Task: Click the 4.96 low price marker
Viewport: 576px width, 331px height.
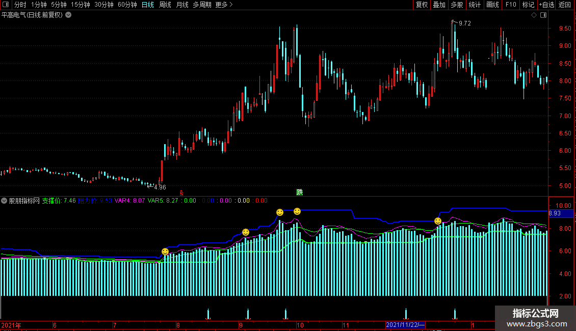Action: pos(160,187)
